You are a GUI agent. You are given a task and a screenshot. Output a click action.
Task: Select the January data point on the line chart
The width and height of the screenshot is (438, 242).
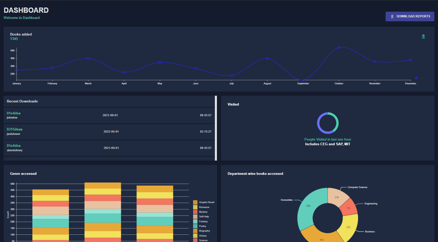click(17, 70)
